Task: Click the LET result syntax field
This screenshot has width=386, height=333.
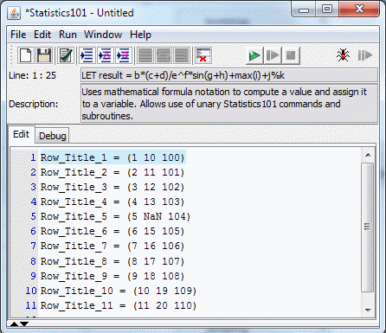Action: pyautogui.click(x=229, y=75)
